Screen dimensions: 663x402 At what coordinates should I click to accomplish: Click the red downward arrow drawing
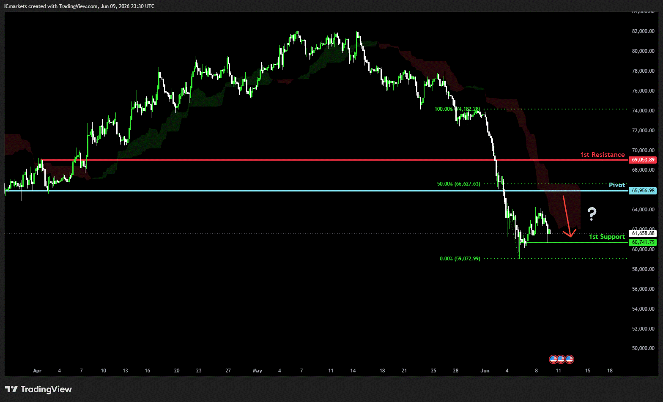click(x=569, y=216)
